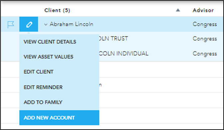Choose the highlighted Add New Account option
The width and height of the screenshot is (224, 130).
(x=59, y=118)
